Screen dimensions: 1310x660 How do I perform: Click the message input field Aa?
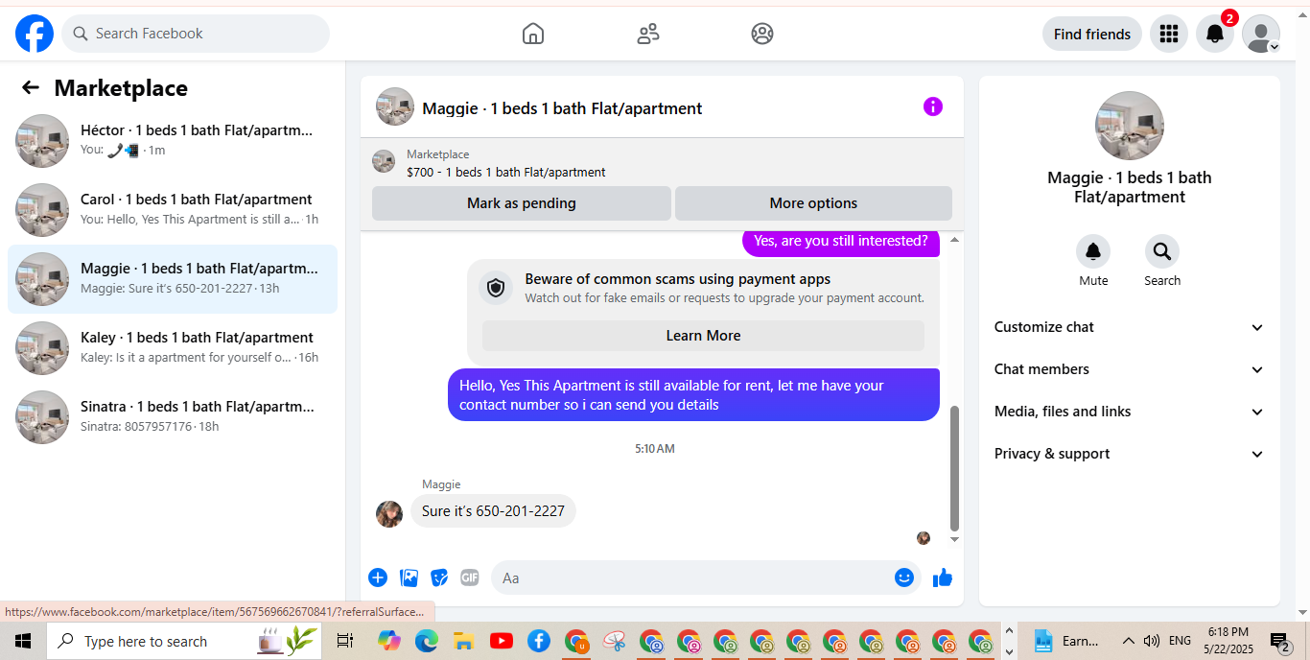690,577
